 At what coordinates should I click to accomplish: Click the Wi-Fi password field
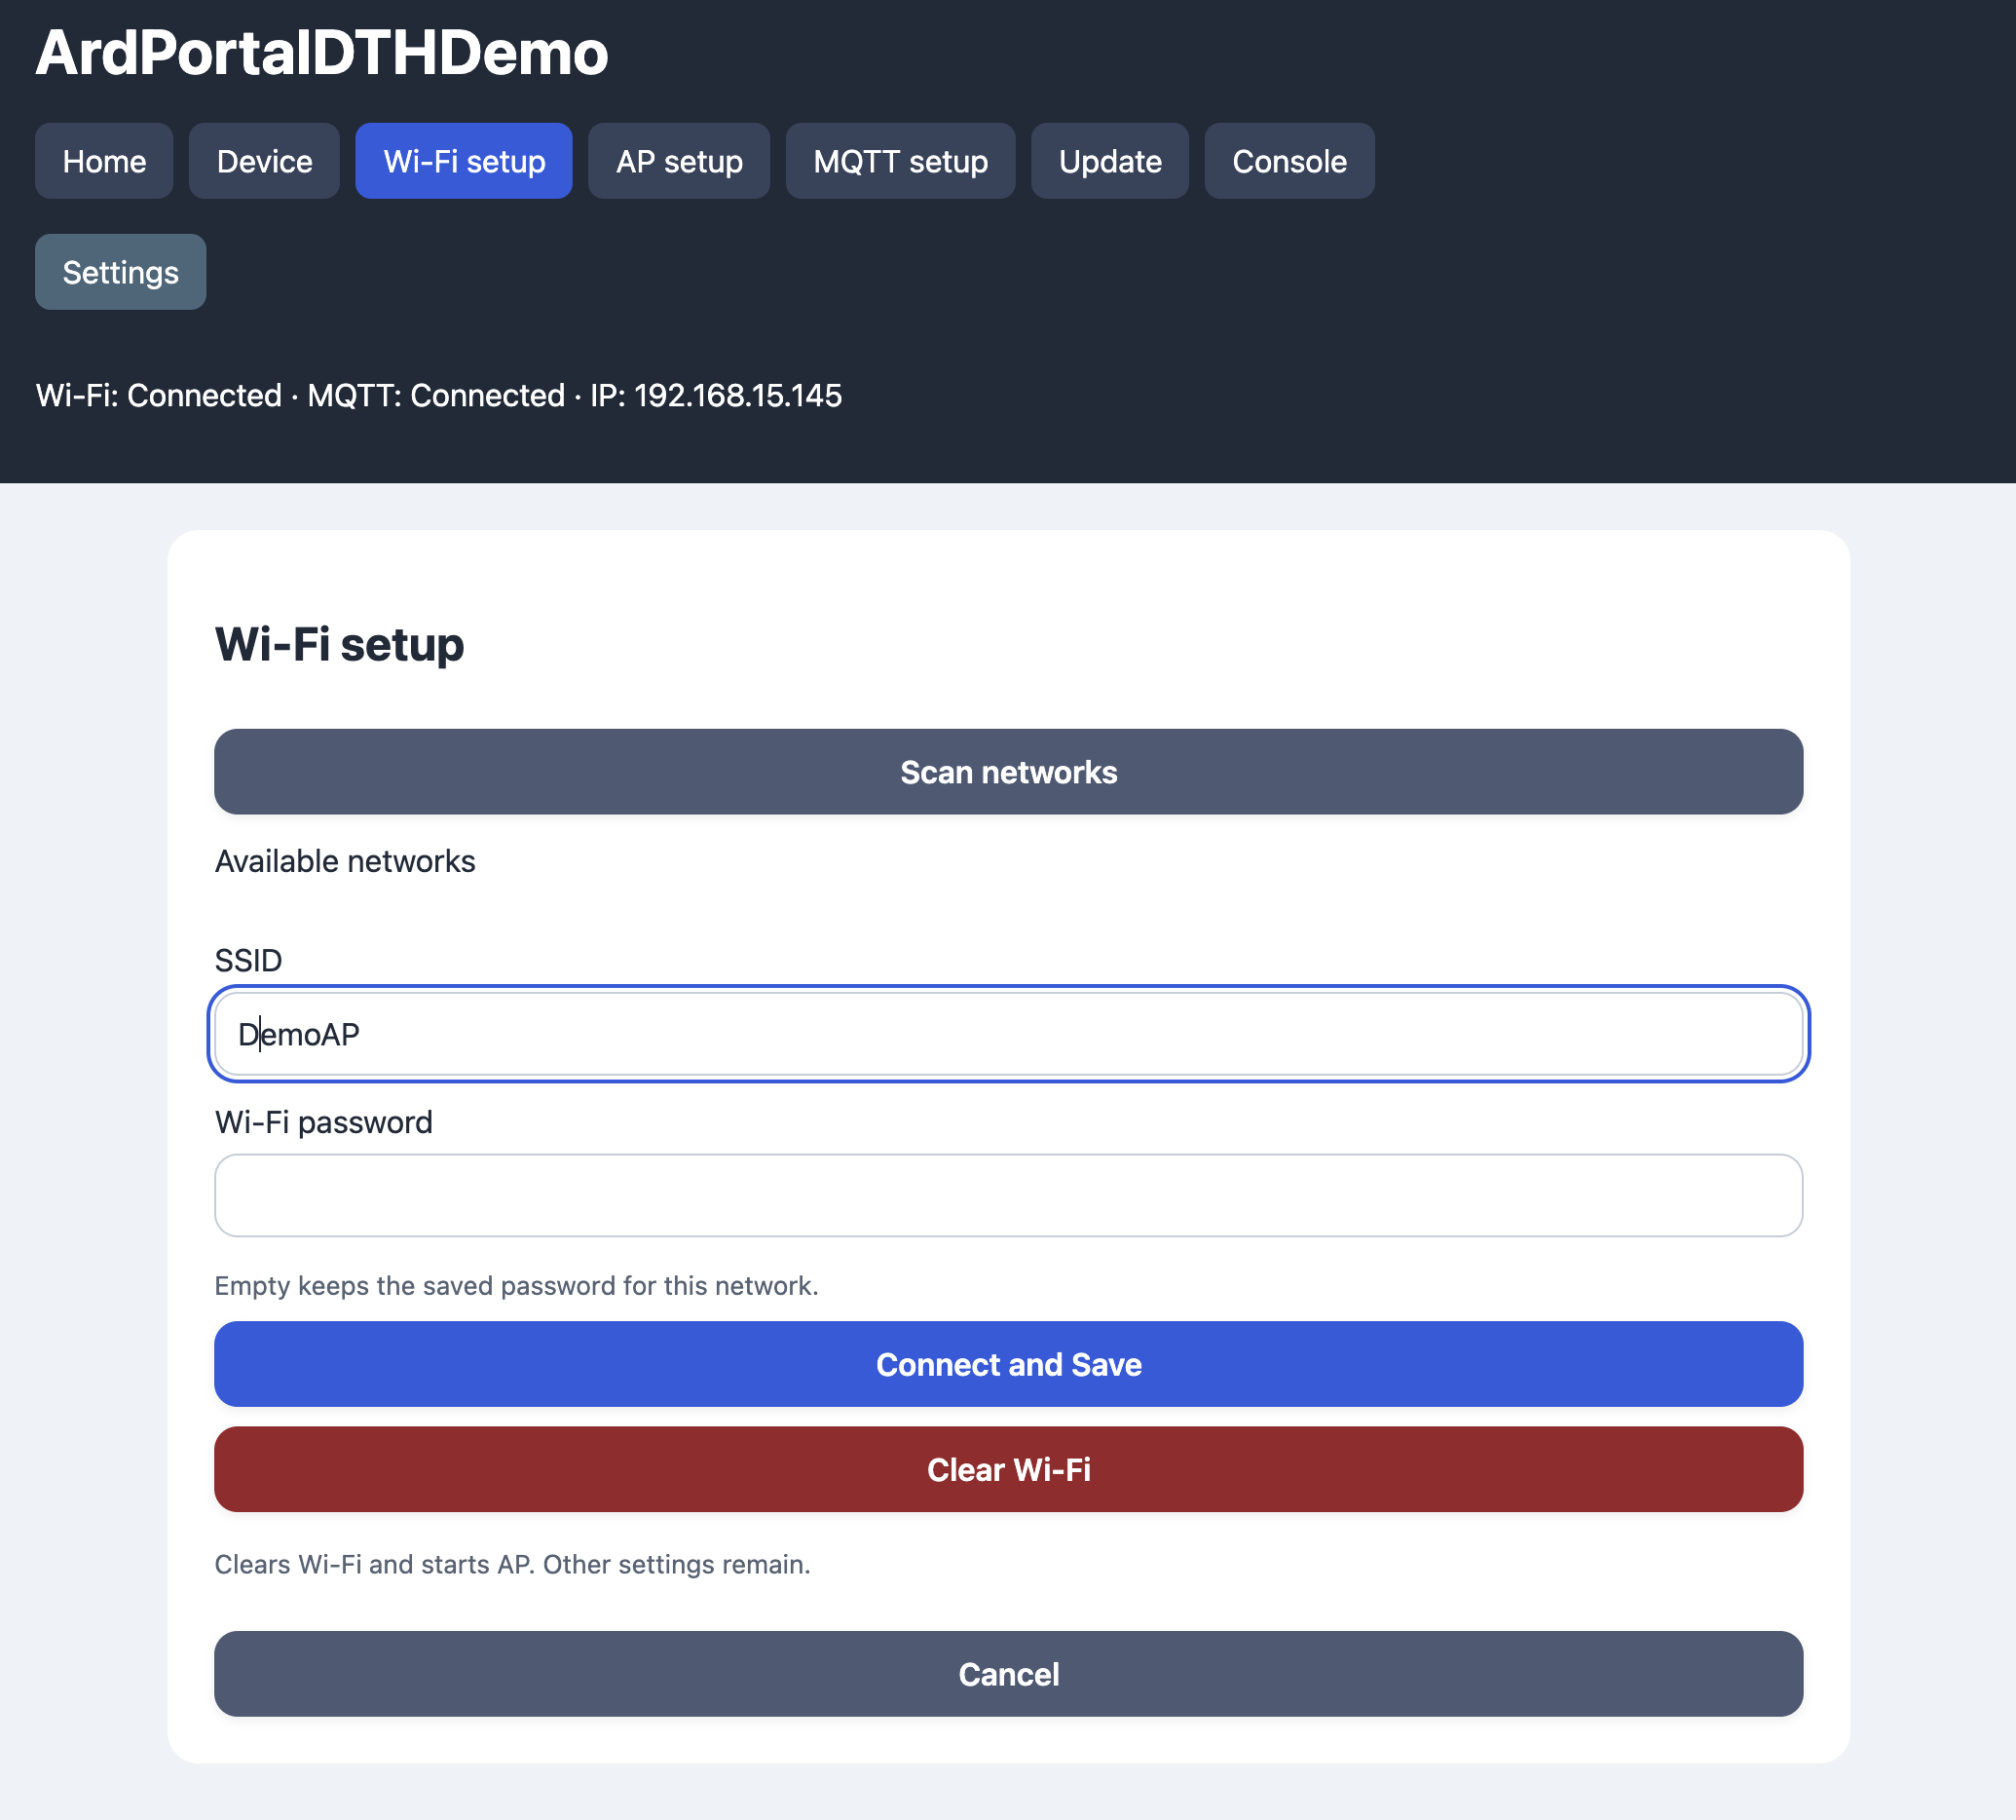pyautogui.click(x=1009, y=1196)
